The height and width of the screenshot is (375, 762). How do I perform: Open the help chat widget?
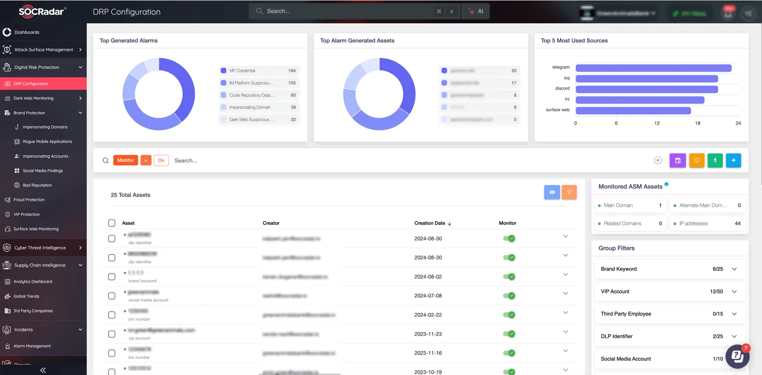[x=737, y=356]
